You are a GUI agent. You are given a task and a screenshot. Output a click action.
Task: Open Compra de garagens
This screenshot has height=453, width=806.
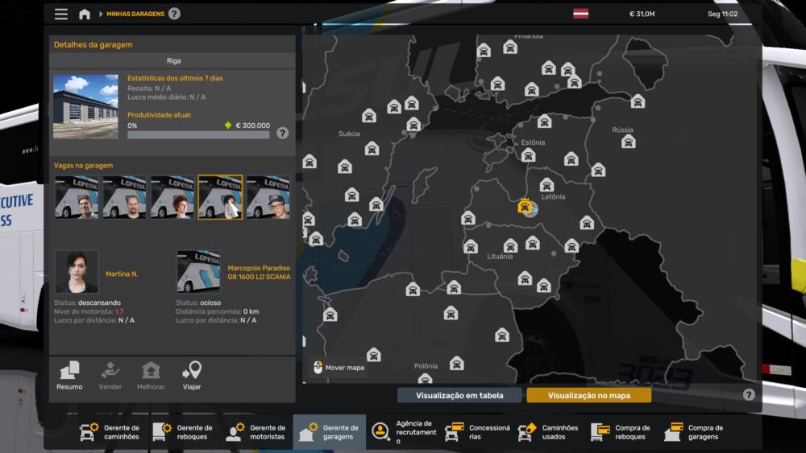pos(695,432)
